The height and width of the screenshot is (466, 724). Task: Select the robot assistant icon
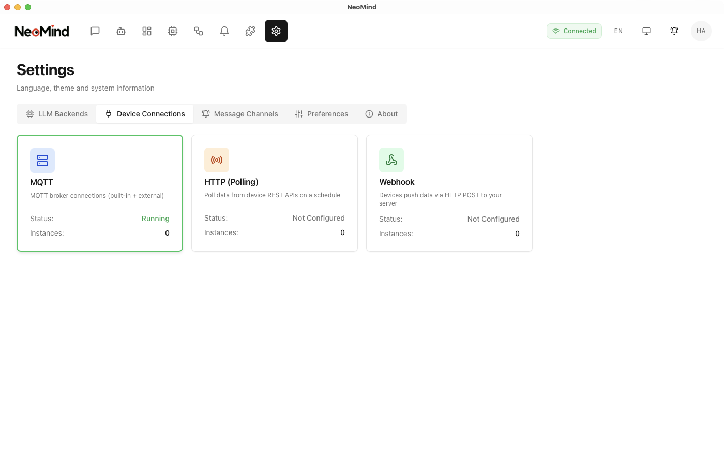(x=121, y=31)
